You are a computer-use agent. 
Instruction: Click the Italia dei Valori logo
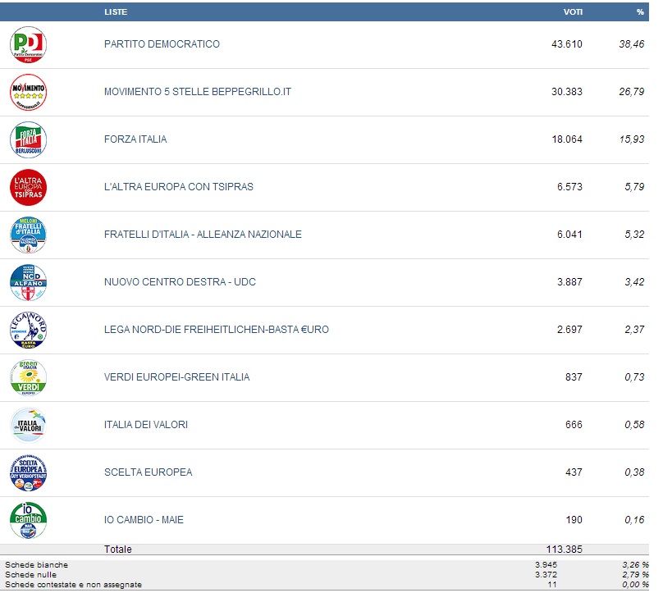point(28,425)
